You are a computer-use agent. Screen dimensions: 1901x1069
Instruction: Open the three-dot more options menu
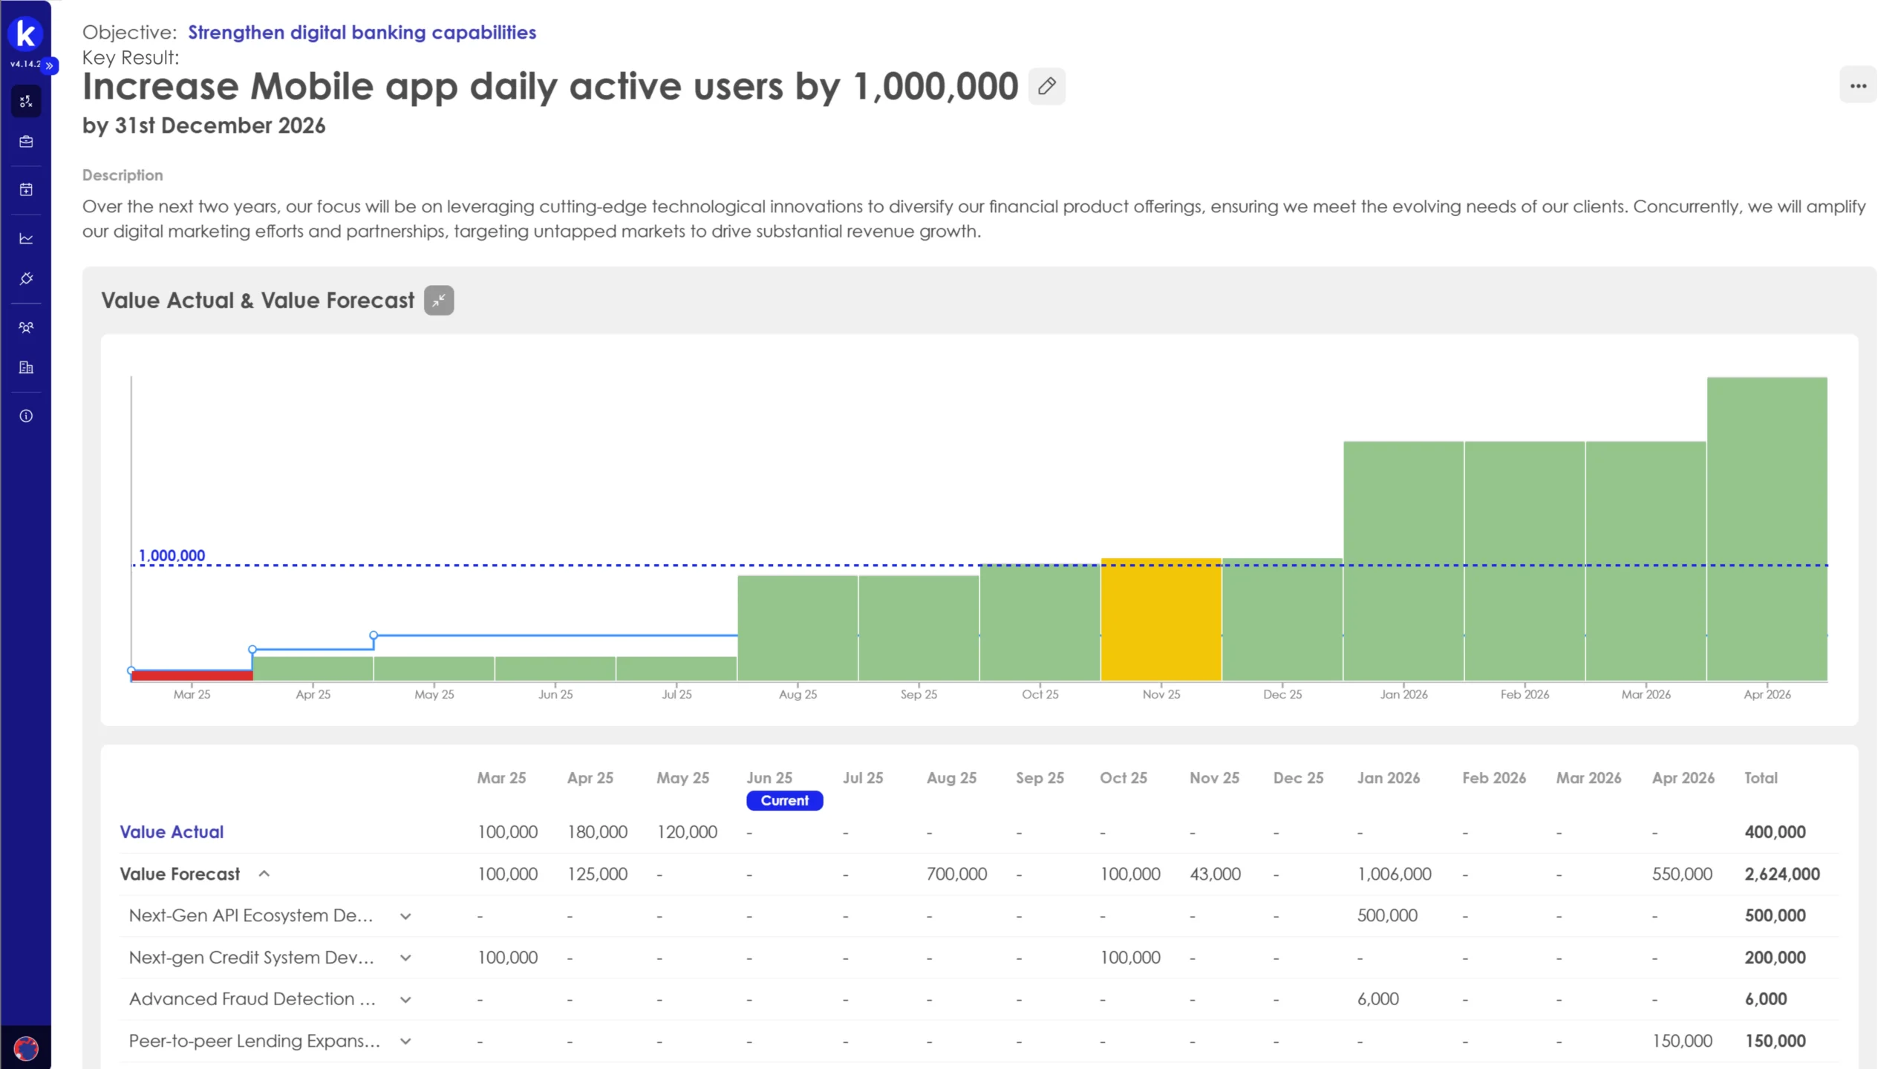point(1858,86)
